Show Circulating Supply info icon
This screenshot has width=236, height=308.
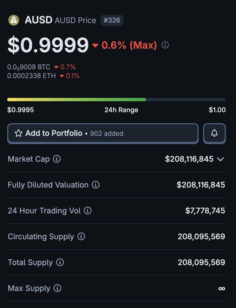(81, 236)
